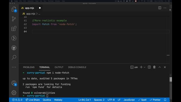Click the 'node-fetch' import string

(x=67, y=24)
